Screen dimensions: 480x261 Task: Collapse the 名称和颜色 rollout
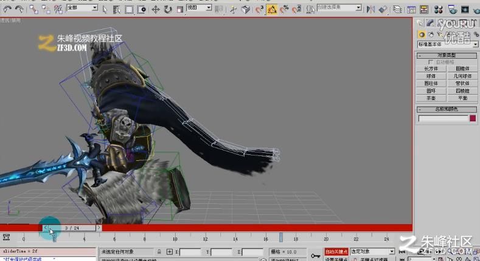click(x=447, y=109)
